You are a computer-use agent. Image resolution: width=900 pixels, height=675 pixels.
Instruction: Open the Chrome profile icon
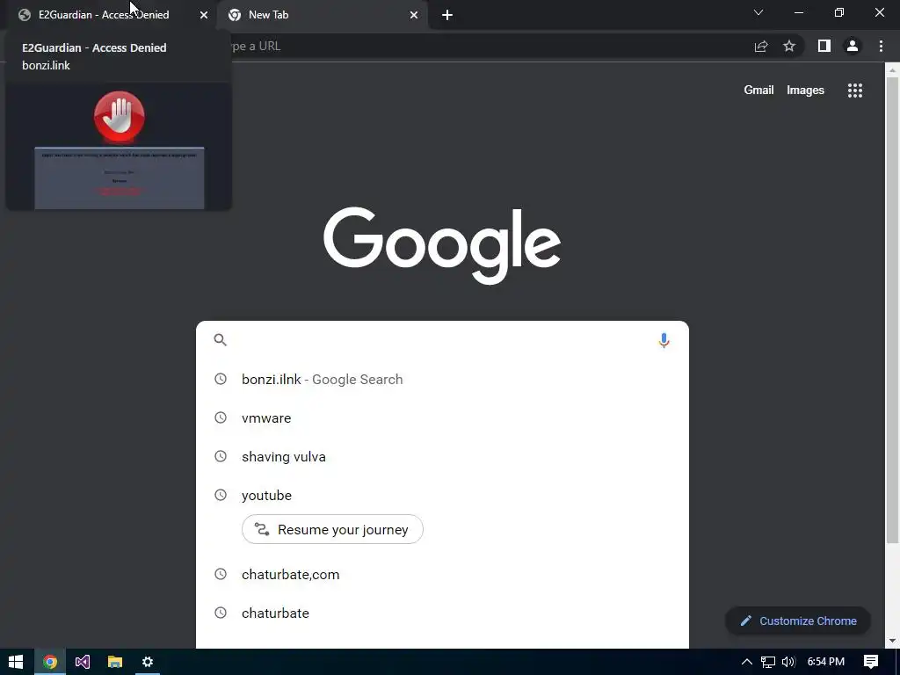pos(853,46)
